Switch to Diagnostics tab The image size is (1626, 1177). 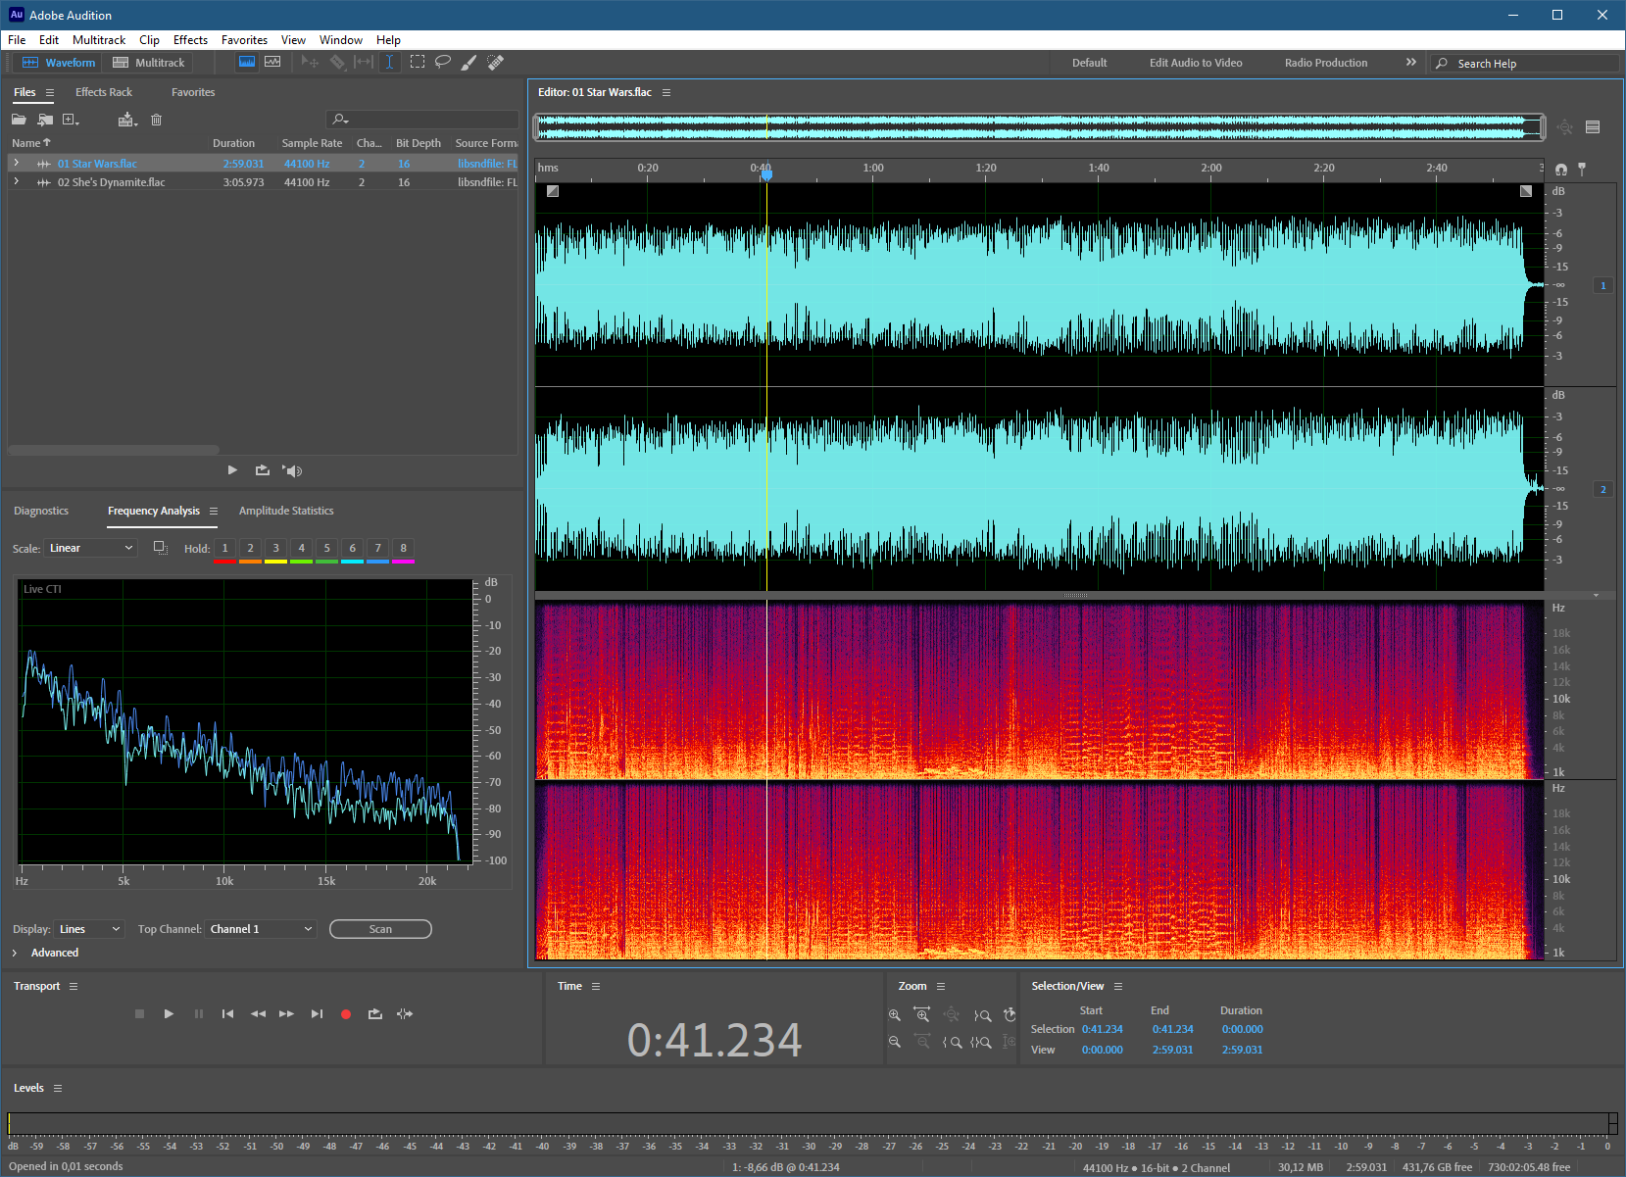pyautogui.click(x=41, y=511)
